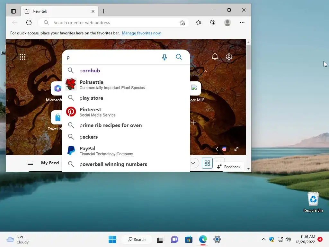Open the Chat app on the taskbar

click(174, 239)
